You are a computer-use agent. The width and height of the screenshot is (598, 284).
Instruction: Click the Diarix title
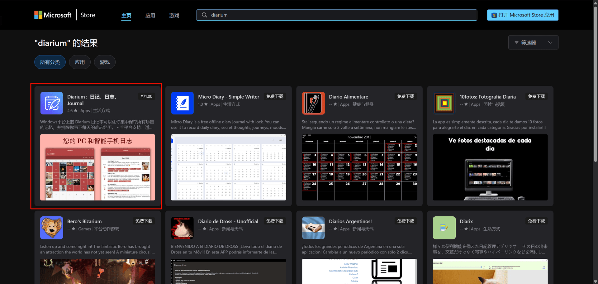tap(466, 221)
